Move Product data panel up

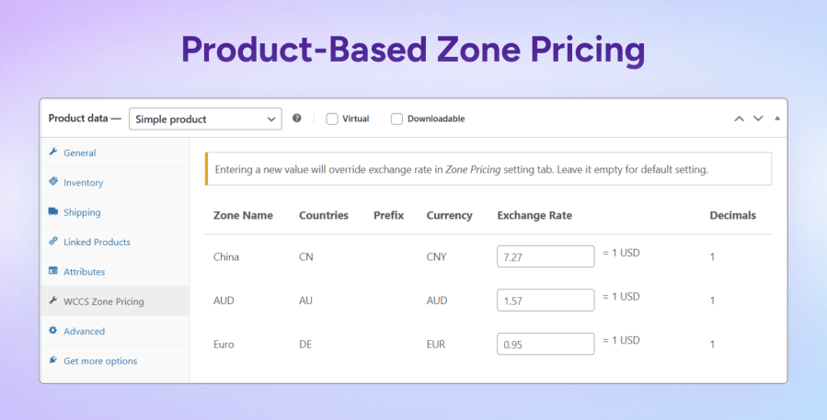(740, 119)
